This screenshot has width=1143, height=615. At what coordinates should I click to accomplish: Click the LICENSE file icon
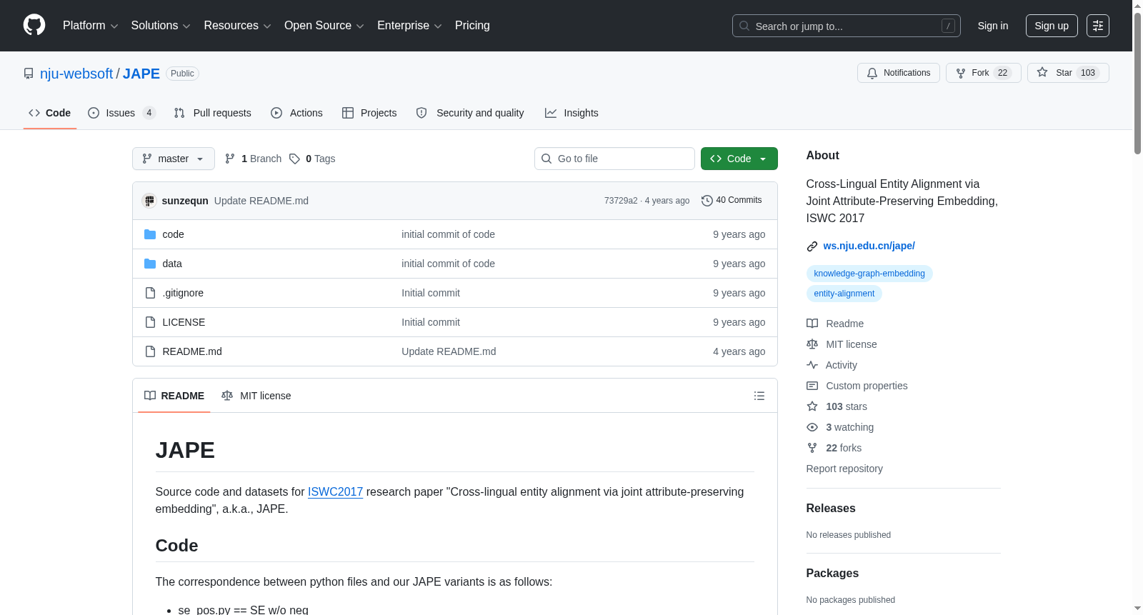pos(150,322)
